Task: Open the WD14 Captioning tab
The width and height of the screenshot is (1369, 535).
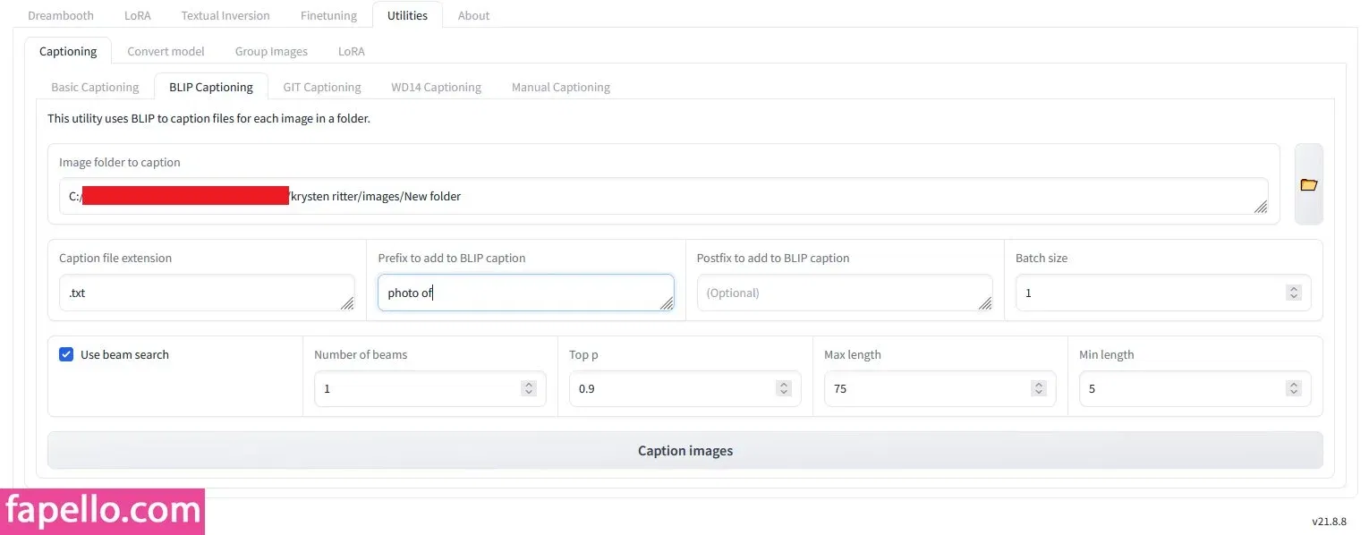Action: tap(436, 87)
